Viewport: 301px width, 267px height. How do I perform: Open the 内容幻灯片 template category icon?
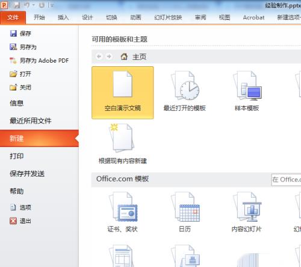coord(247,207)
